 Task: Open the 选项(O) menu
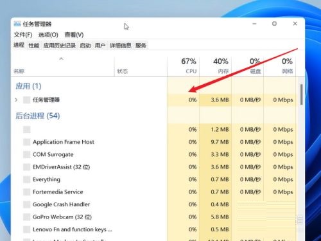[x=48, y=35]
